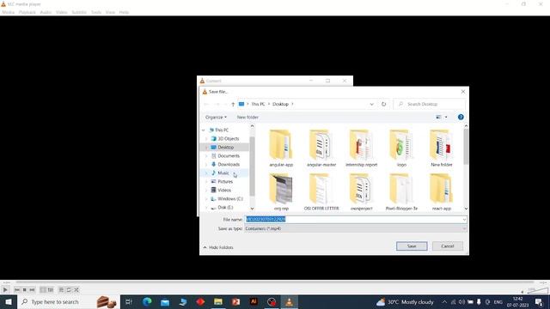Click Desktop in the breadcrumb path
This screenshot has height=309, width=550.
(x=280, y=104)
